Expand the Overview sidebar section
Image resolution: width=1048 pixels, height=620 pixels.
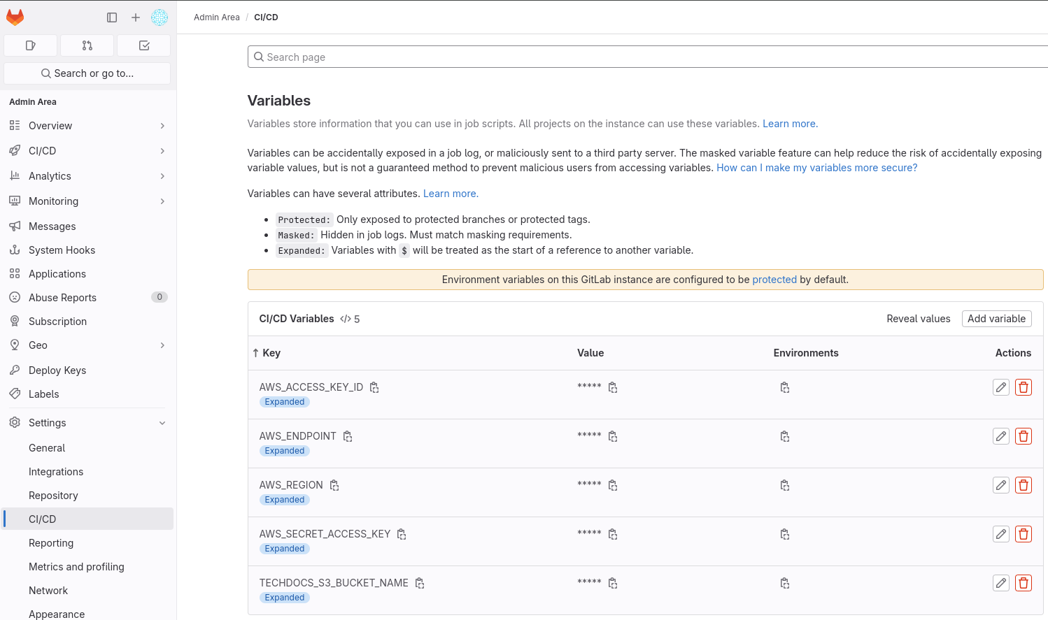pos(88,126)
